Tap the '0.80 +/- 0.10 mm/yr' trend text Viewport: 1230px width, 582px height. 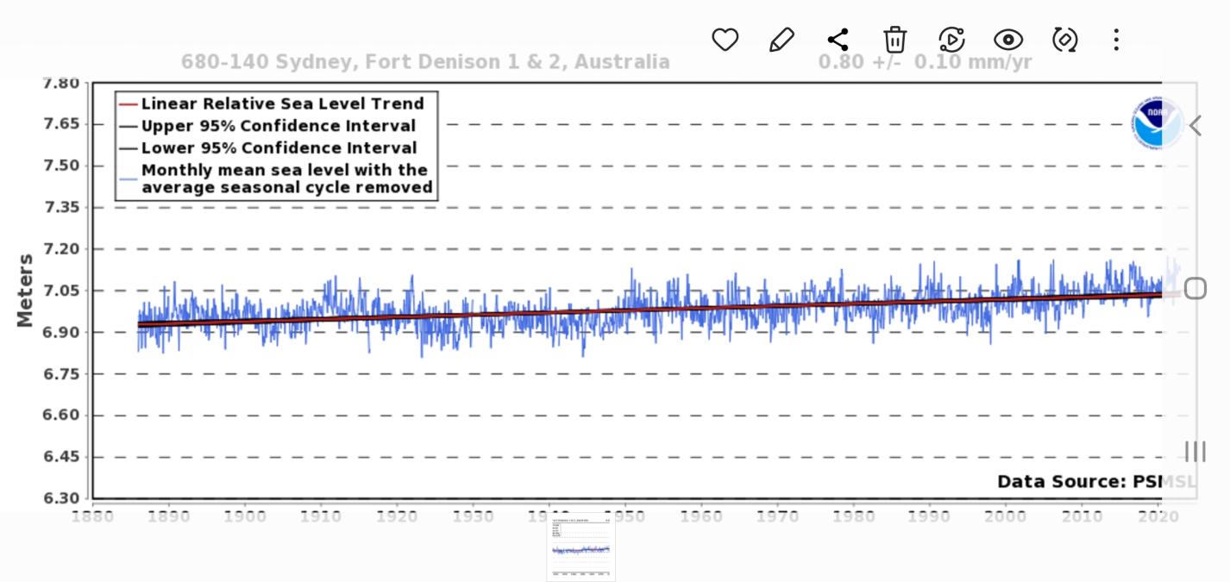tap(925, 62)
